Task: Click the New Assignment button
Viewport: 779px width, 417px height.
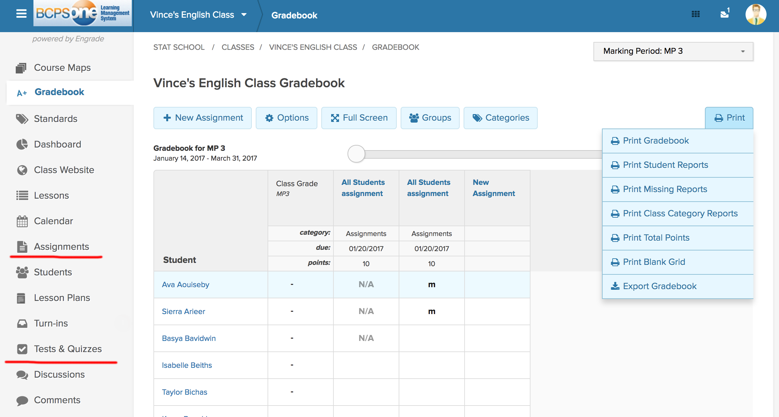Action: point(203,118)
